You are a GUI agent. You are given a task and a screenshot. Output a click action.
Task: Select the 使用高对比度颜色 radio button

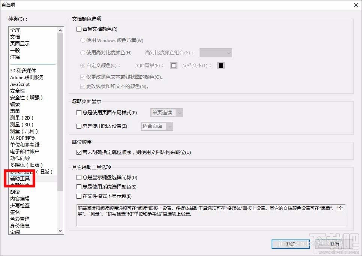pos(83,52)
